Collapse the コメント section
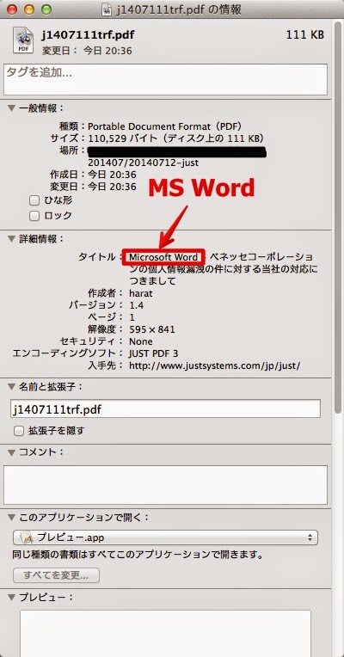The width and height of the screenshot is (344, 657). [x=12, y=452]
